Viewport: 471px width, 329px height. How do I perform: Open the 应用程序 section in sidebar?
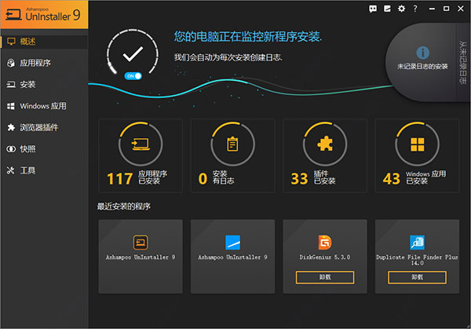click(45, 63)
